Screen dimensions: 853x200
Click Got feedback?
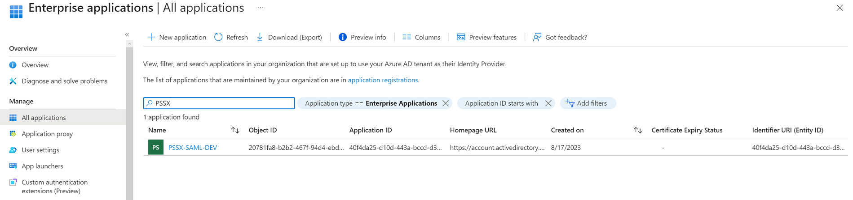tap(560, 37)
